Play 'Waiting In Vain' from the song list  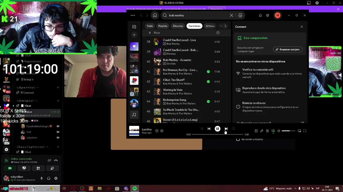187,91
